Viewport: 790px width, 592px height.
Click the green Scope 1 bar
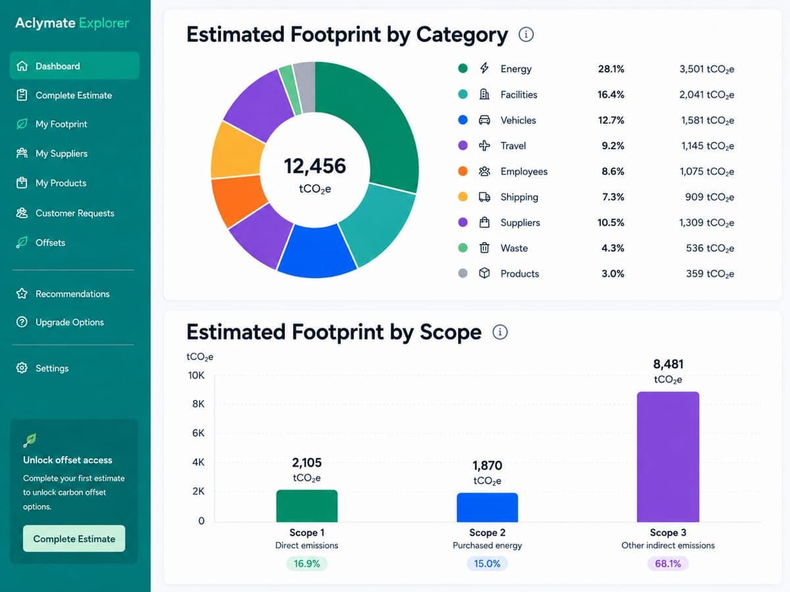[307, 506]
